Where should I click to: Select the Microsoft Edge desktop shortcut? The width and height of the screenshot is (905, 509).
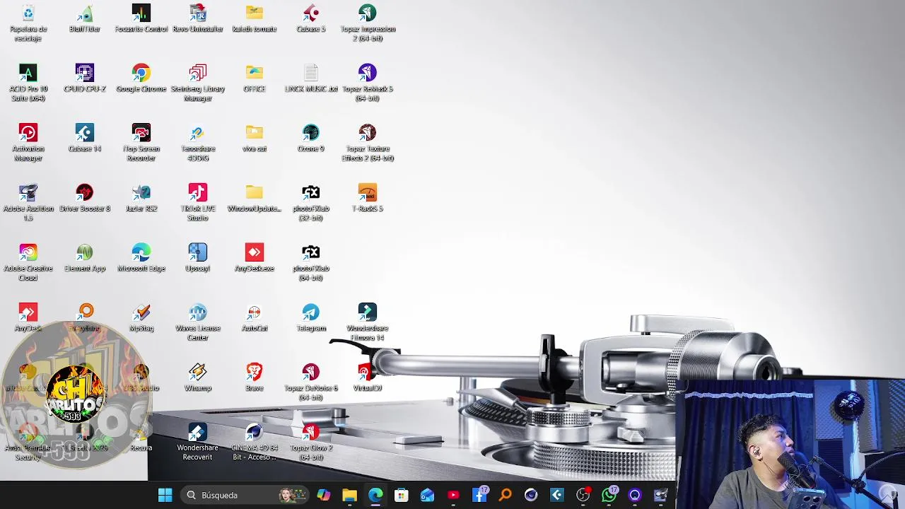tap(141, 259)
